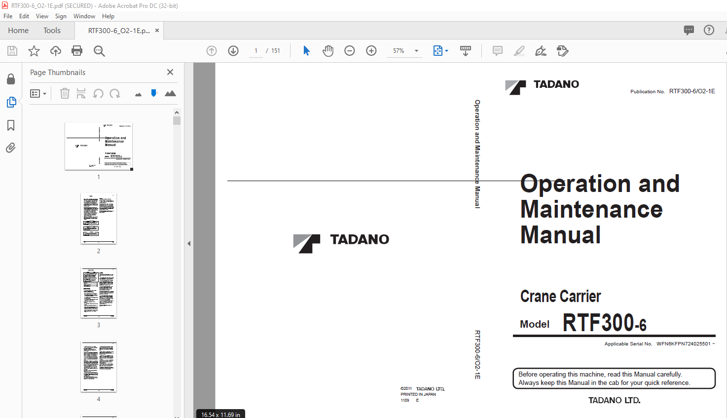Add file to starred bookmarks
Viewport: 727px width, 418px height.
coord(34,51)
